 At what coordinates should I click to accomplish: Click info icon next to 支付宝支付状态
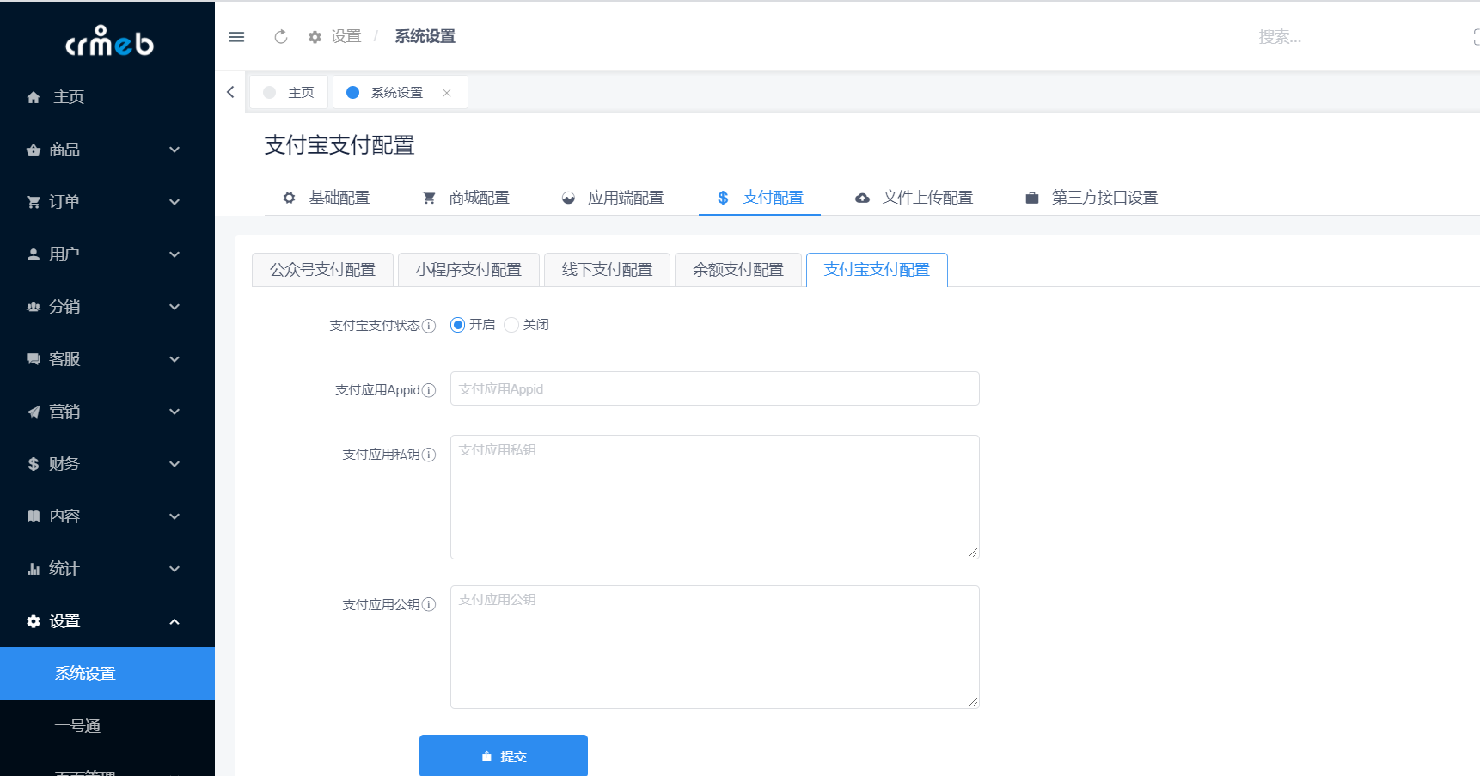tap(429, 326)
